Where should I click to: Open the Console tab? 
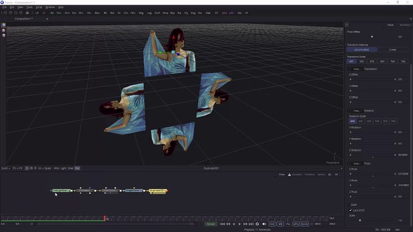coord(297,175)
